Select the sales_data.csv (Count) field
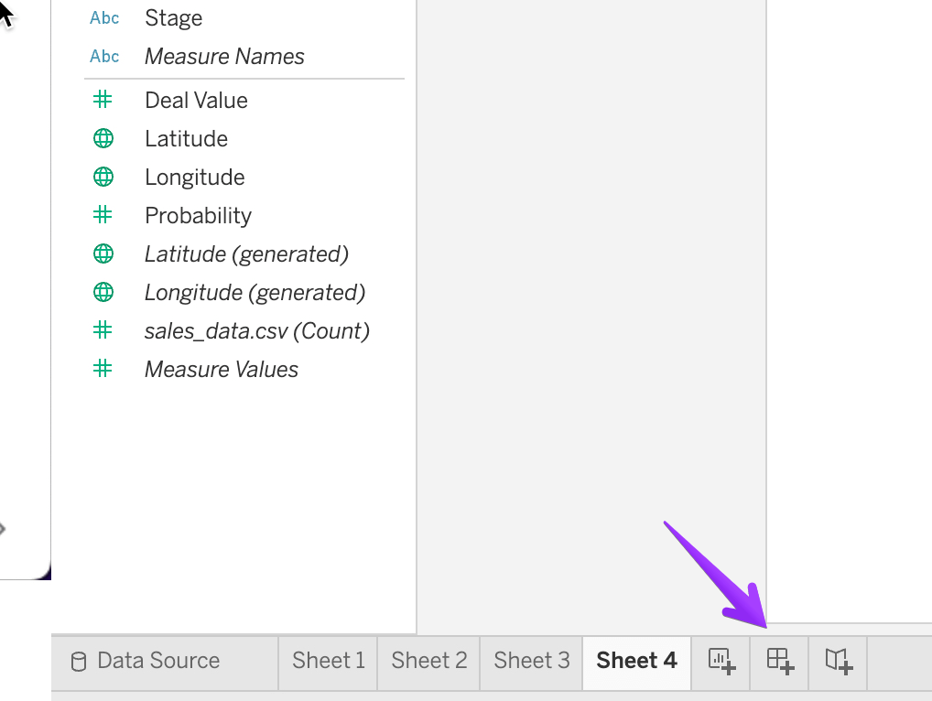Viewport: 932px width, 701px height. pos(256,330)
